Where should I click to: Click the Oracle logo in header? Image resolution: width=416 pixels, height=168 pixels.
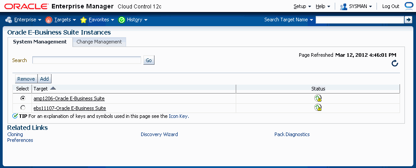pyautogui.click(x=27, y=6)
